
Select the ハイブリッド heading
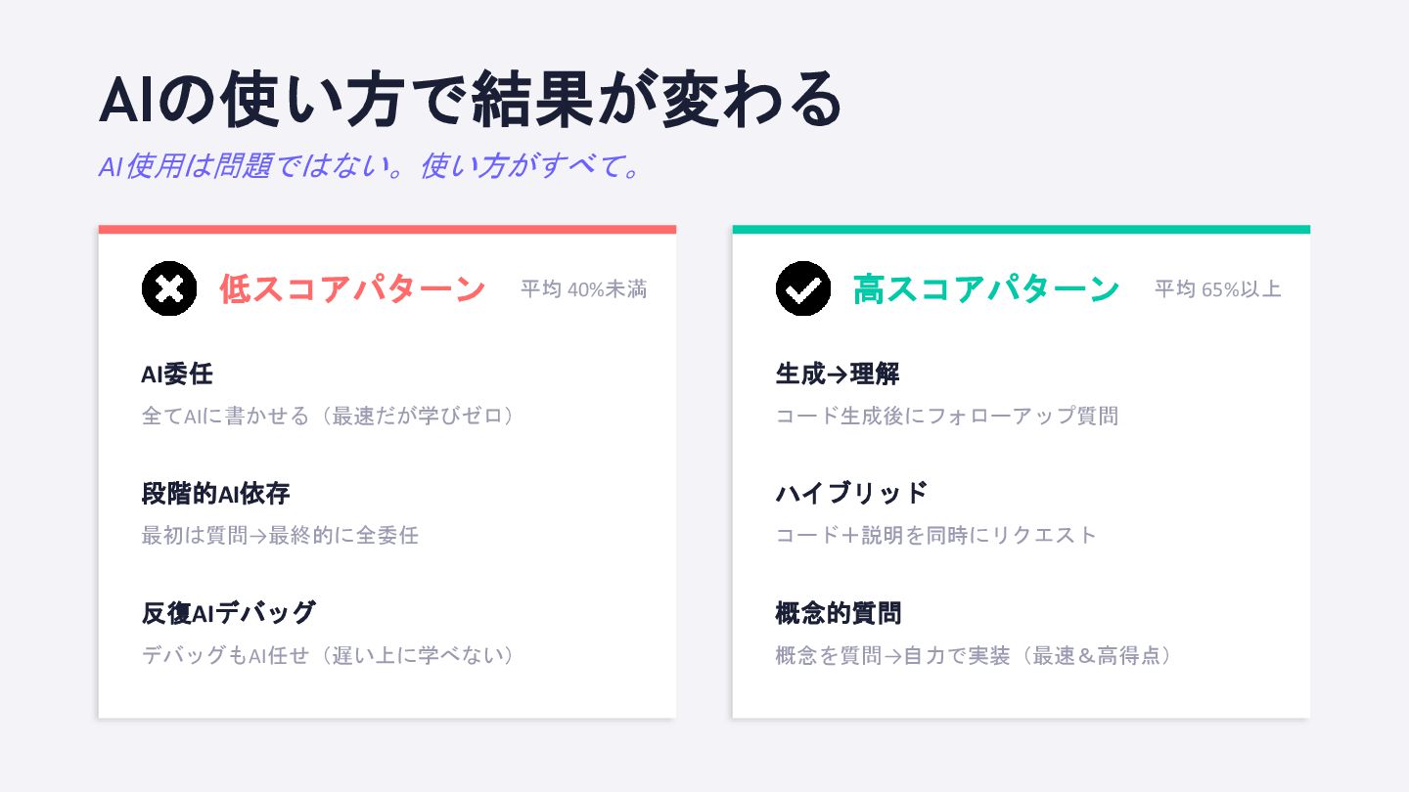851,494
